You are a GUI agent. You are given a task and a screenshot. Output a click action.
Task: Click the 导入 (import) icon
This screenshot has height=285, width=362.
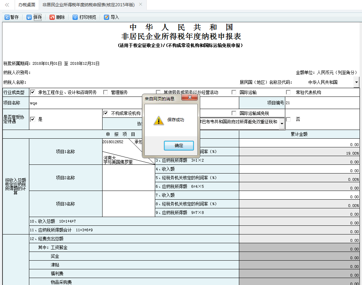pos(106,17)
